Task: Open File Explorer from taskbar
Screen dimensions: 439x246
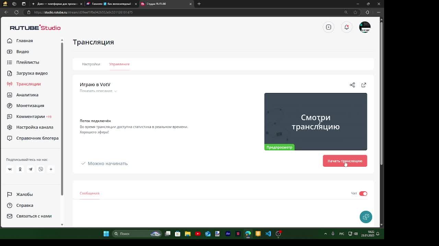Action: (x=188, y=234)
